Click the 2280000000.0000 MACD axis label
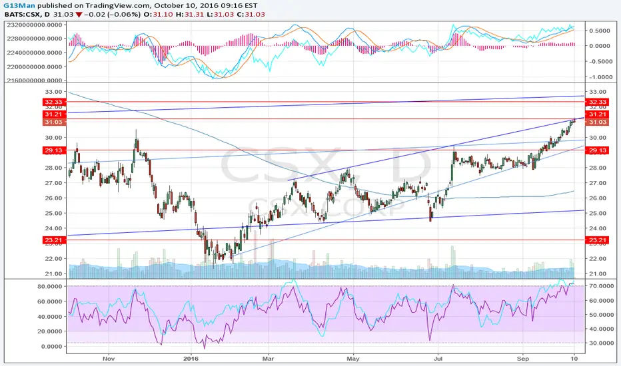Screen dimensions: 621x366 click(35, 39)
